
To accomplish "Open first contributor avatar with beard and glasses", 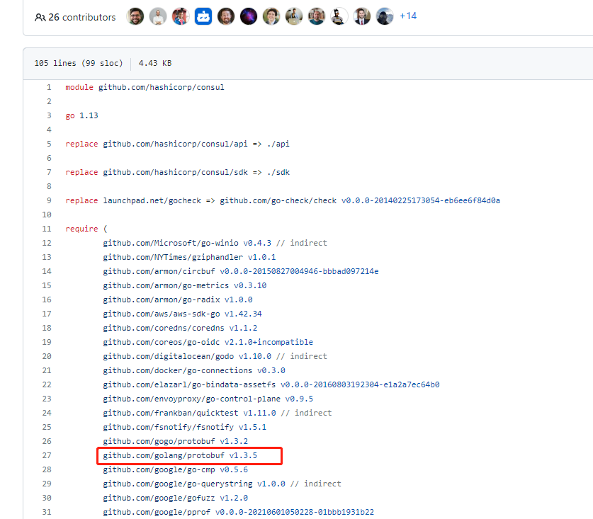I will point(135,16).
